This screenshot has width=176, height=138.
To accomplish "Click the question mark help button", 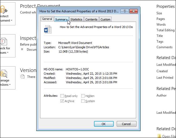I will (125, 11).
